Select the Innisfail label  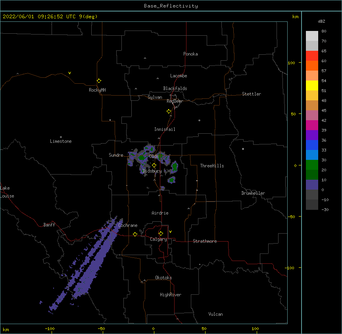pyautogui.click(x=165, y=129)
